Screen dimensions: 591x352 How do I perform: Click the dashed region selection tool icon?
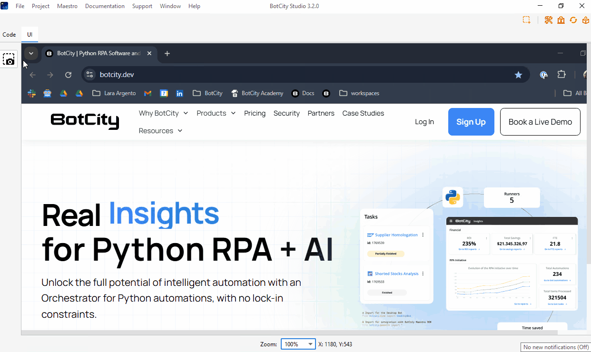click(527, 20)
